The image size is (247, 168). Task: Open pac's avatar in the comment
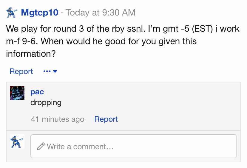17,93
